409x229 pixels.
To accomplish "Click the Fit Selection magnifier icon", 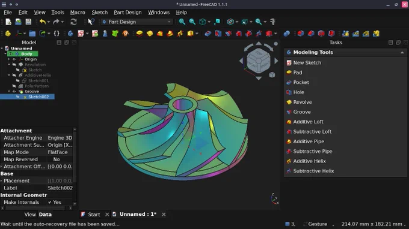I will [192, 22].
